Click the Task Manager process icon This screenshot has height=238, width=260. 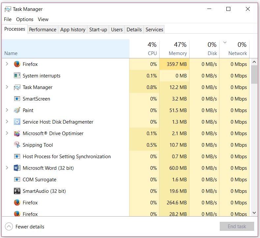17,87
